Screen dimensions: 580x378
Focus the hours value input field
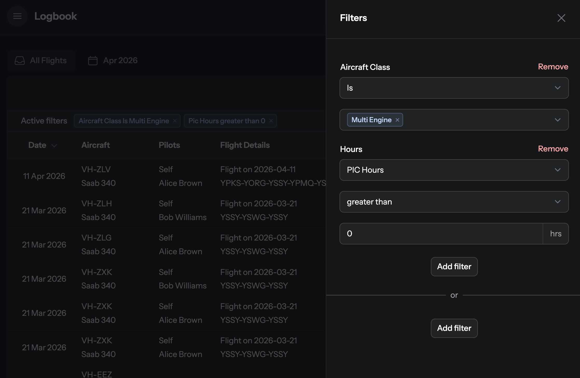[441, 234]
